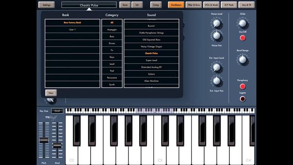Click the Noise Level knob
Image resolution: width=293 pixels, height=165 pixels.
[217, 23]
